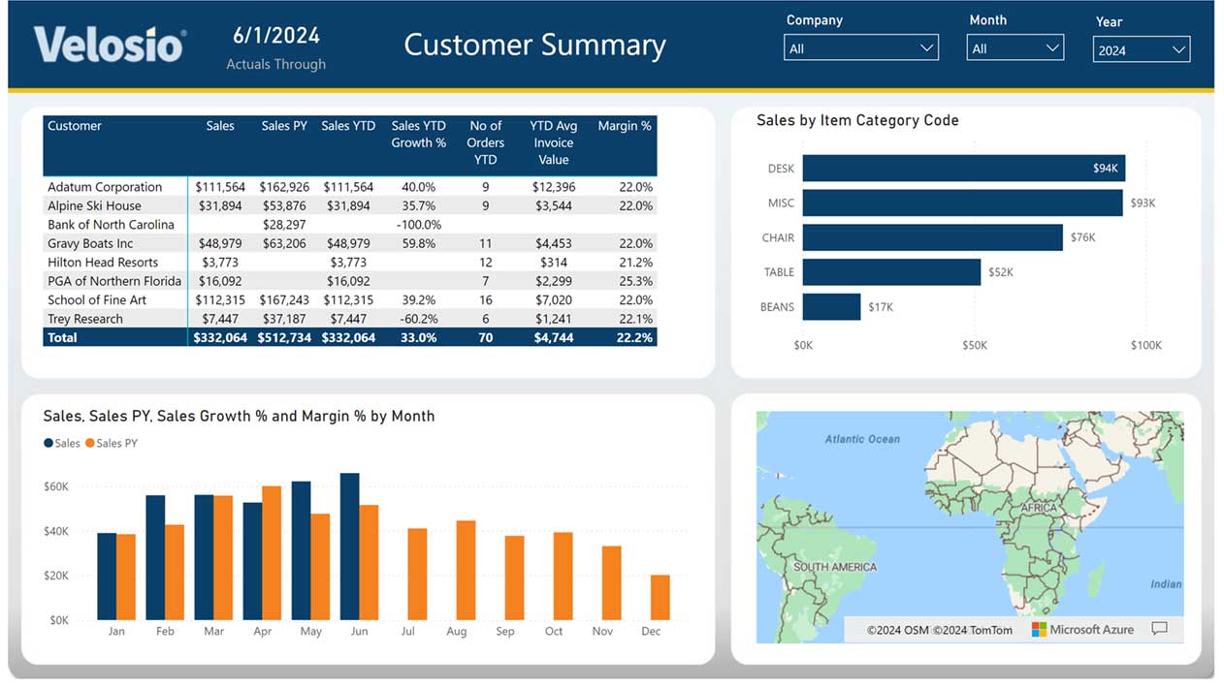Viewport: 1224px width, 688px height.
Task: Click the $12,396 average invoice value
Action: point(555,187)
